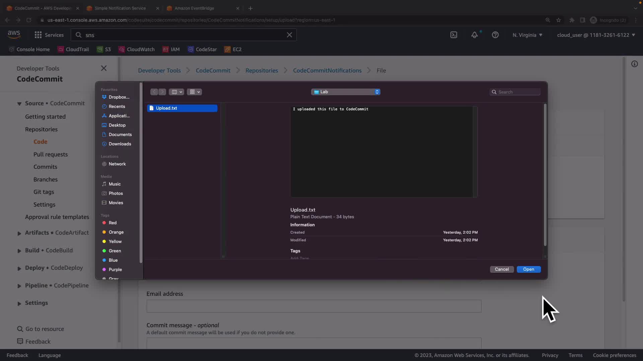The height and width of the screenshot is (361, 643).
Task: Select Dropbox in Finder sidebar
Action: pyautogui.click(x=119, y=97)
